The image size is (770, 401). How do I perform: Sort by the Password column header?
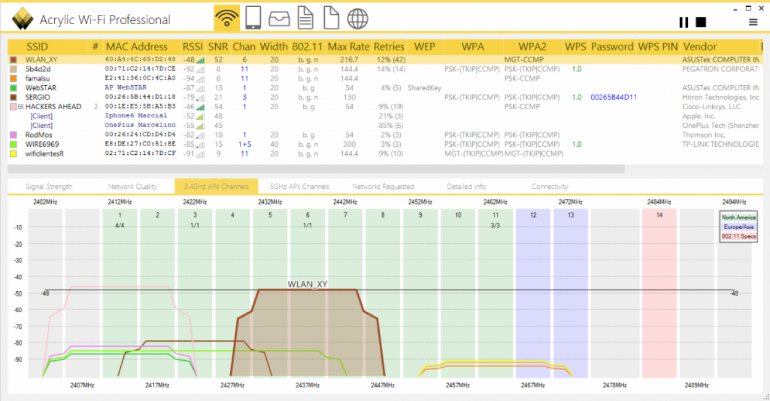pos(612,46)
